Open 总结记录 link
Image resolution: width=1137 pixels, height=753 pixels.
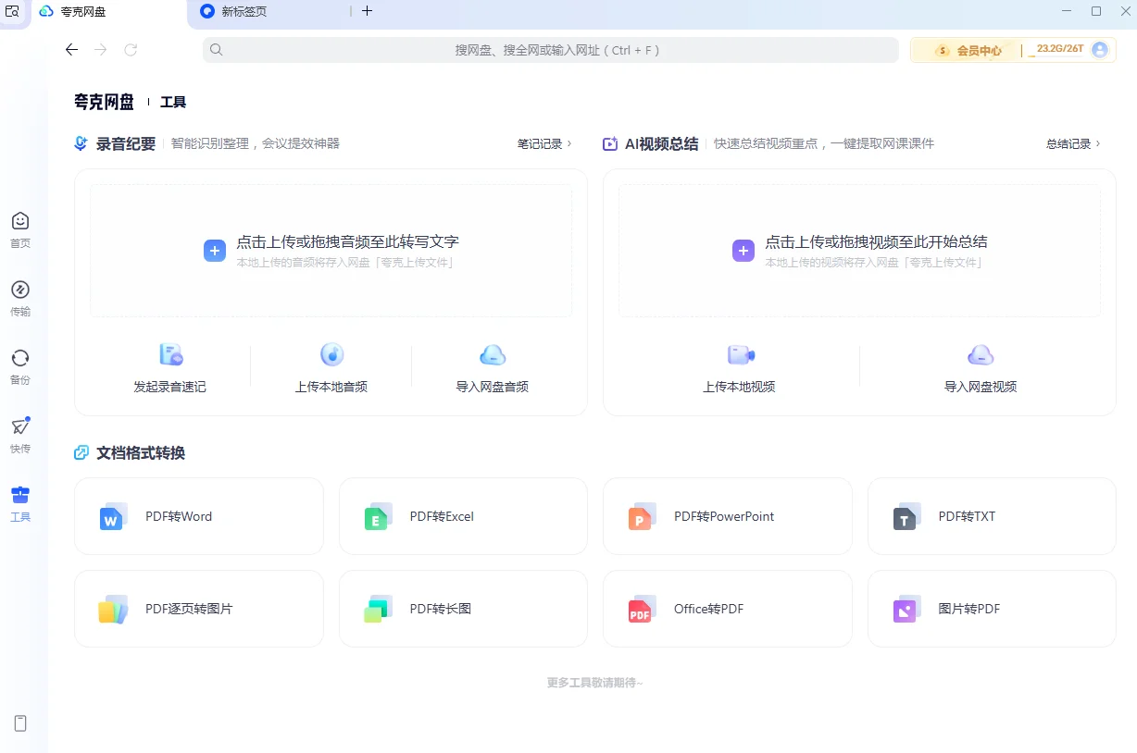(x=1073, y=144)
